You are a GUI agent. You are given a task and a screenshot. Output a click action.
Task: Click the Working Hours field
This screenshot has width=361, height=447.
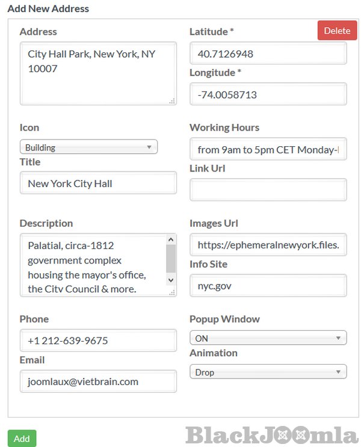coord(268,150)
